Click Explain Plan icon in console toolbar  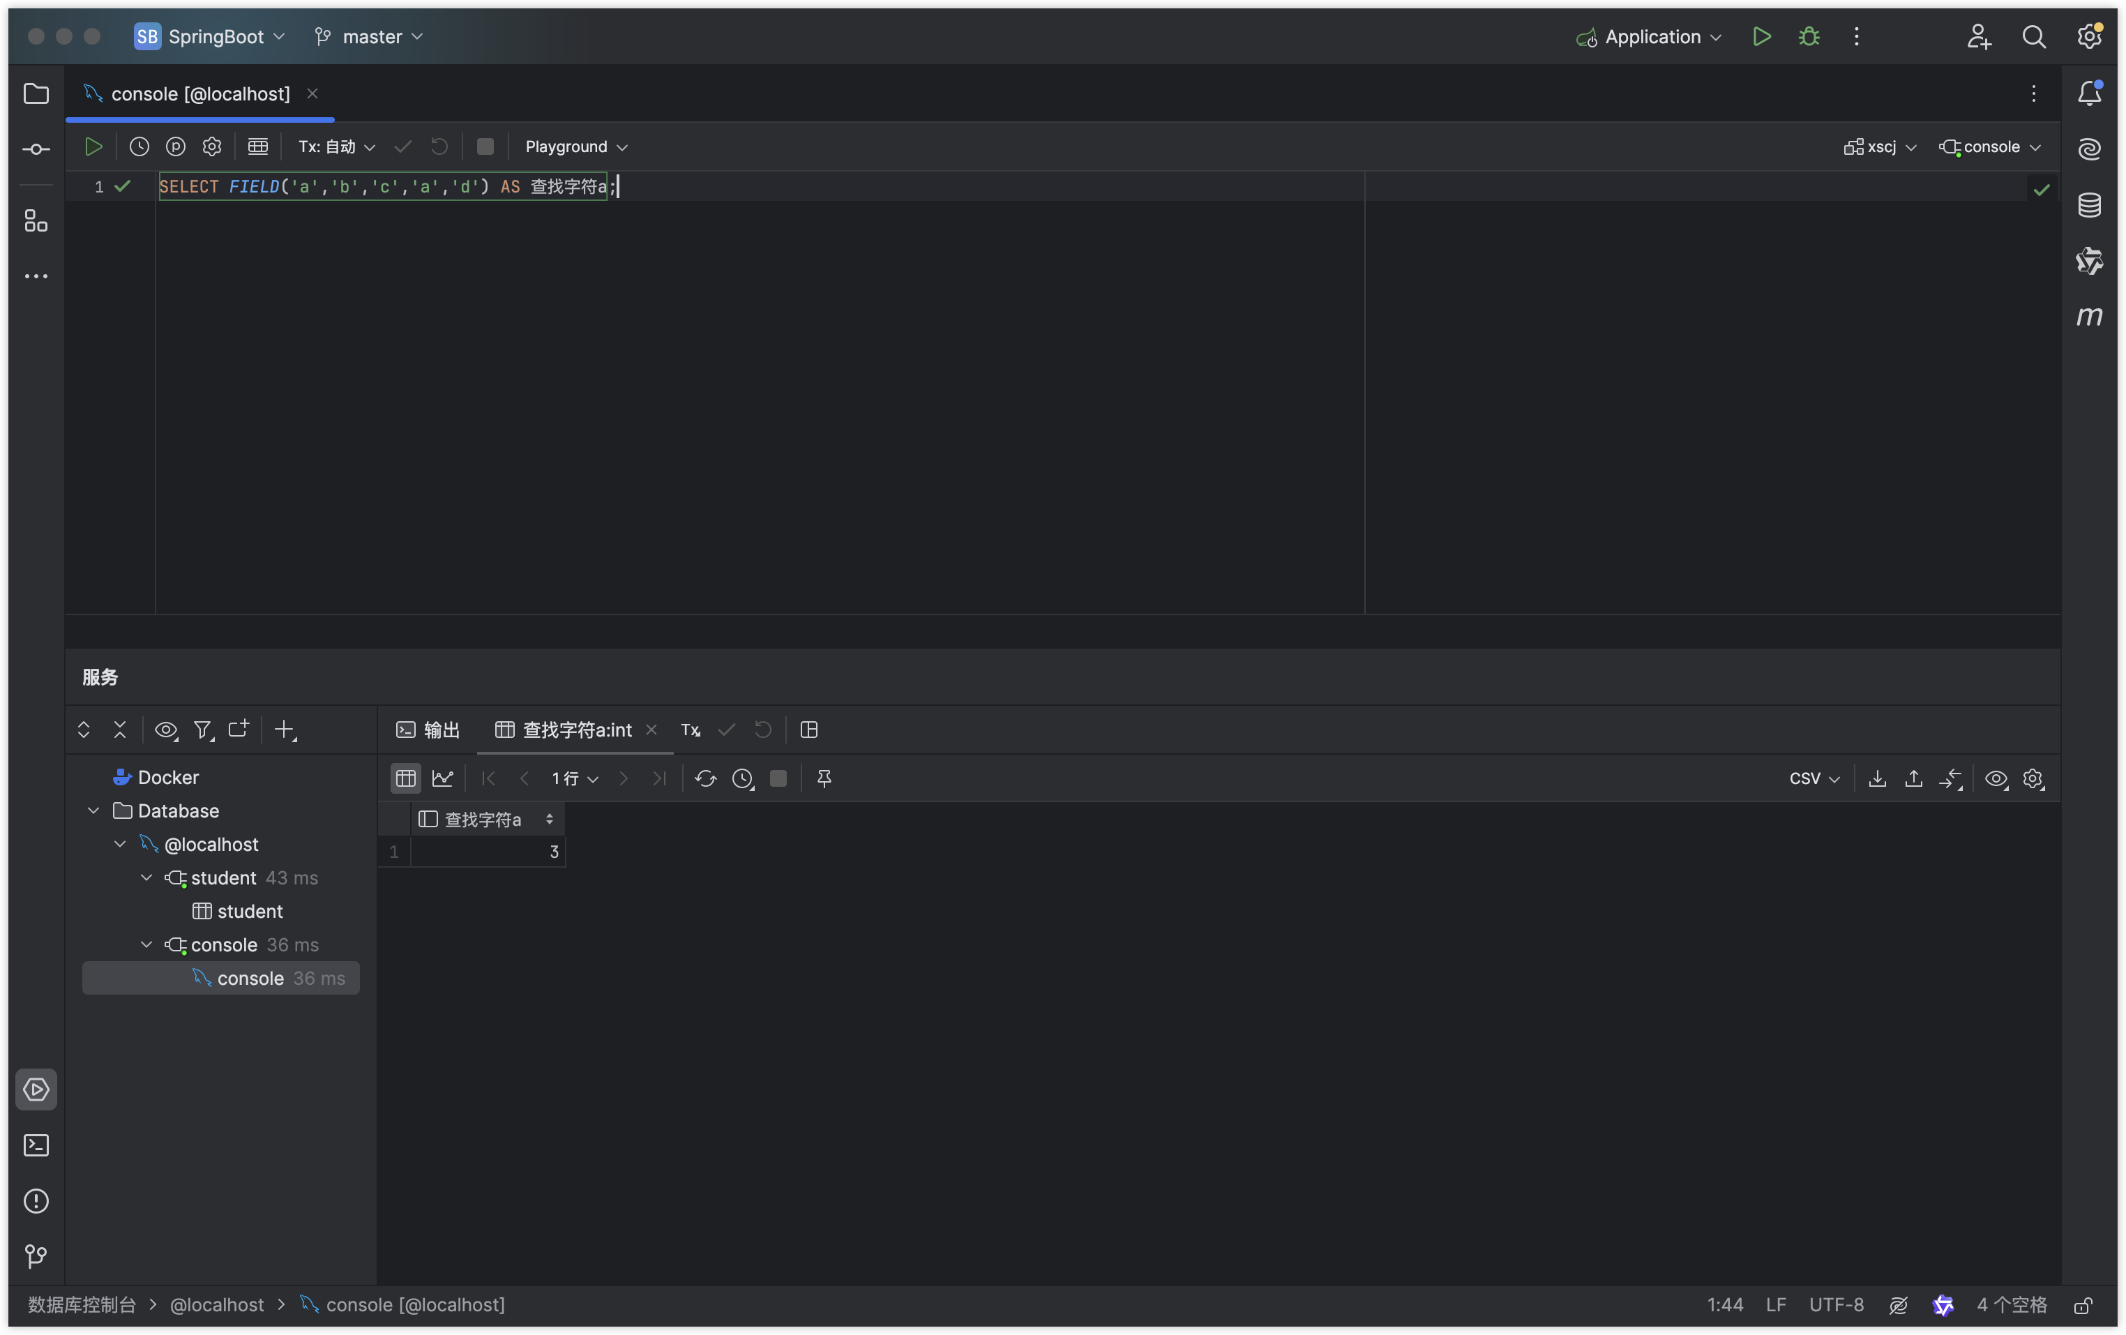click(176, 146)
